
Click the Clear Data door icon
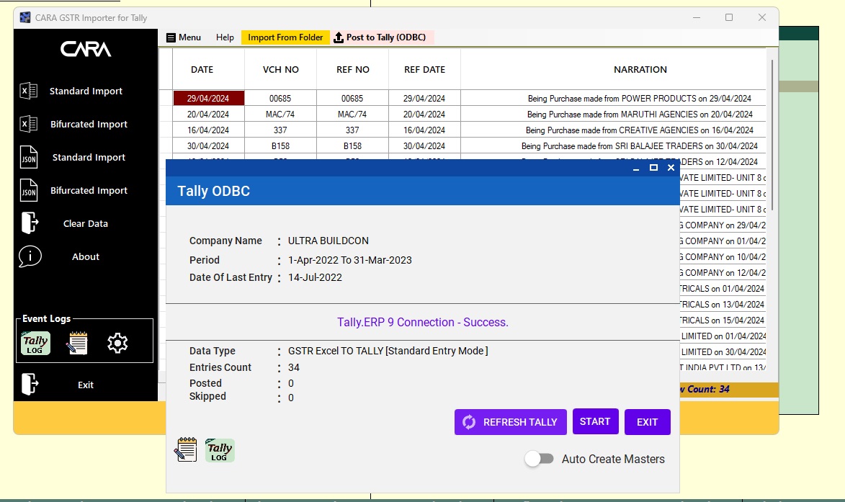[x=29, y=223]
